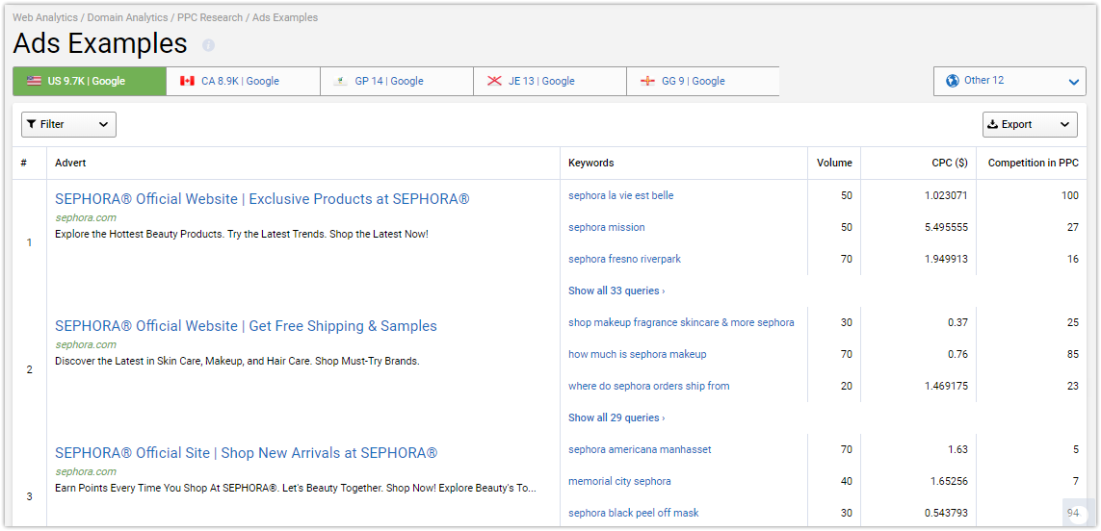
Task: Click the Canada flag icon
Action: coord(187,81)
